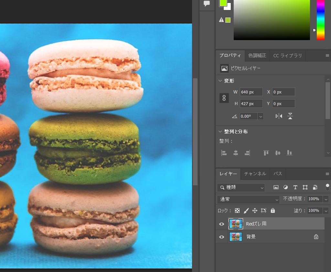Screen dimensions: 331x272
Task: Open the CC ライブラリ panel tab
Action: point(287,56)
